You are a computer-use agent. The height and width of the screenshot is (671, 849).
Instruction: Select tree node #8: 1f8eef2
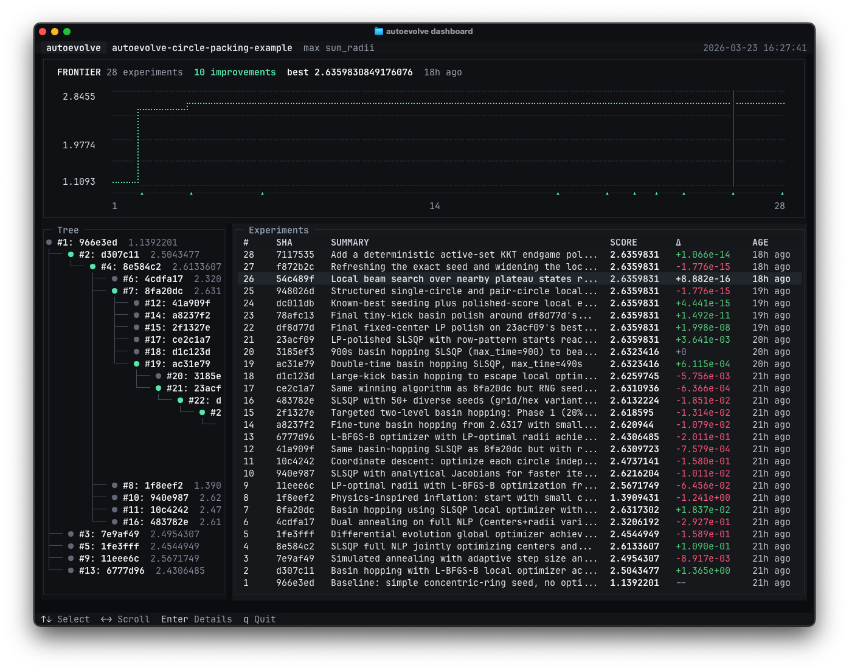click(167, 486)
